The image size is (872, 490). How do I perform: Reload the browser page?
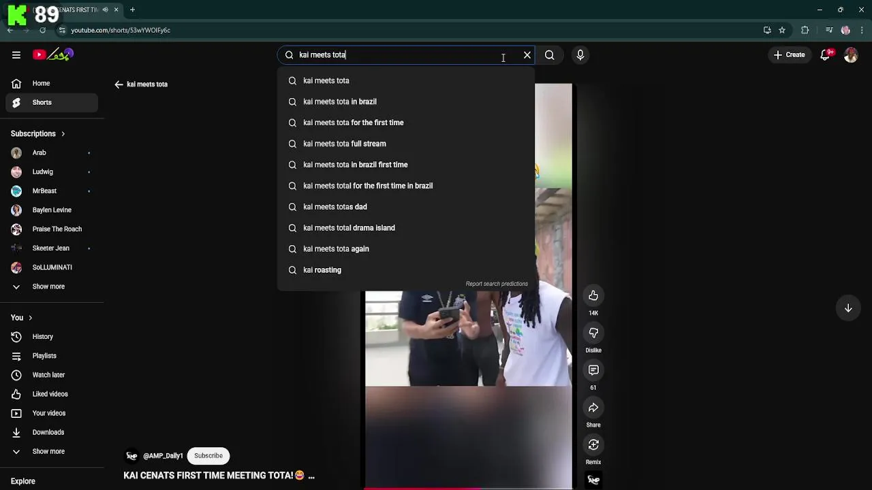click(x=42, y=30)
